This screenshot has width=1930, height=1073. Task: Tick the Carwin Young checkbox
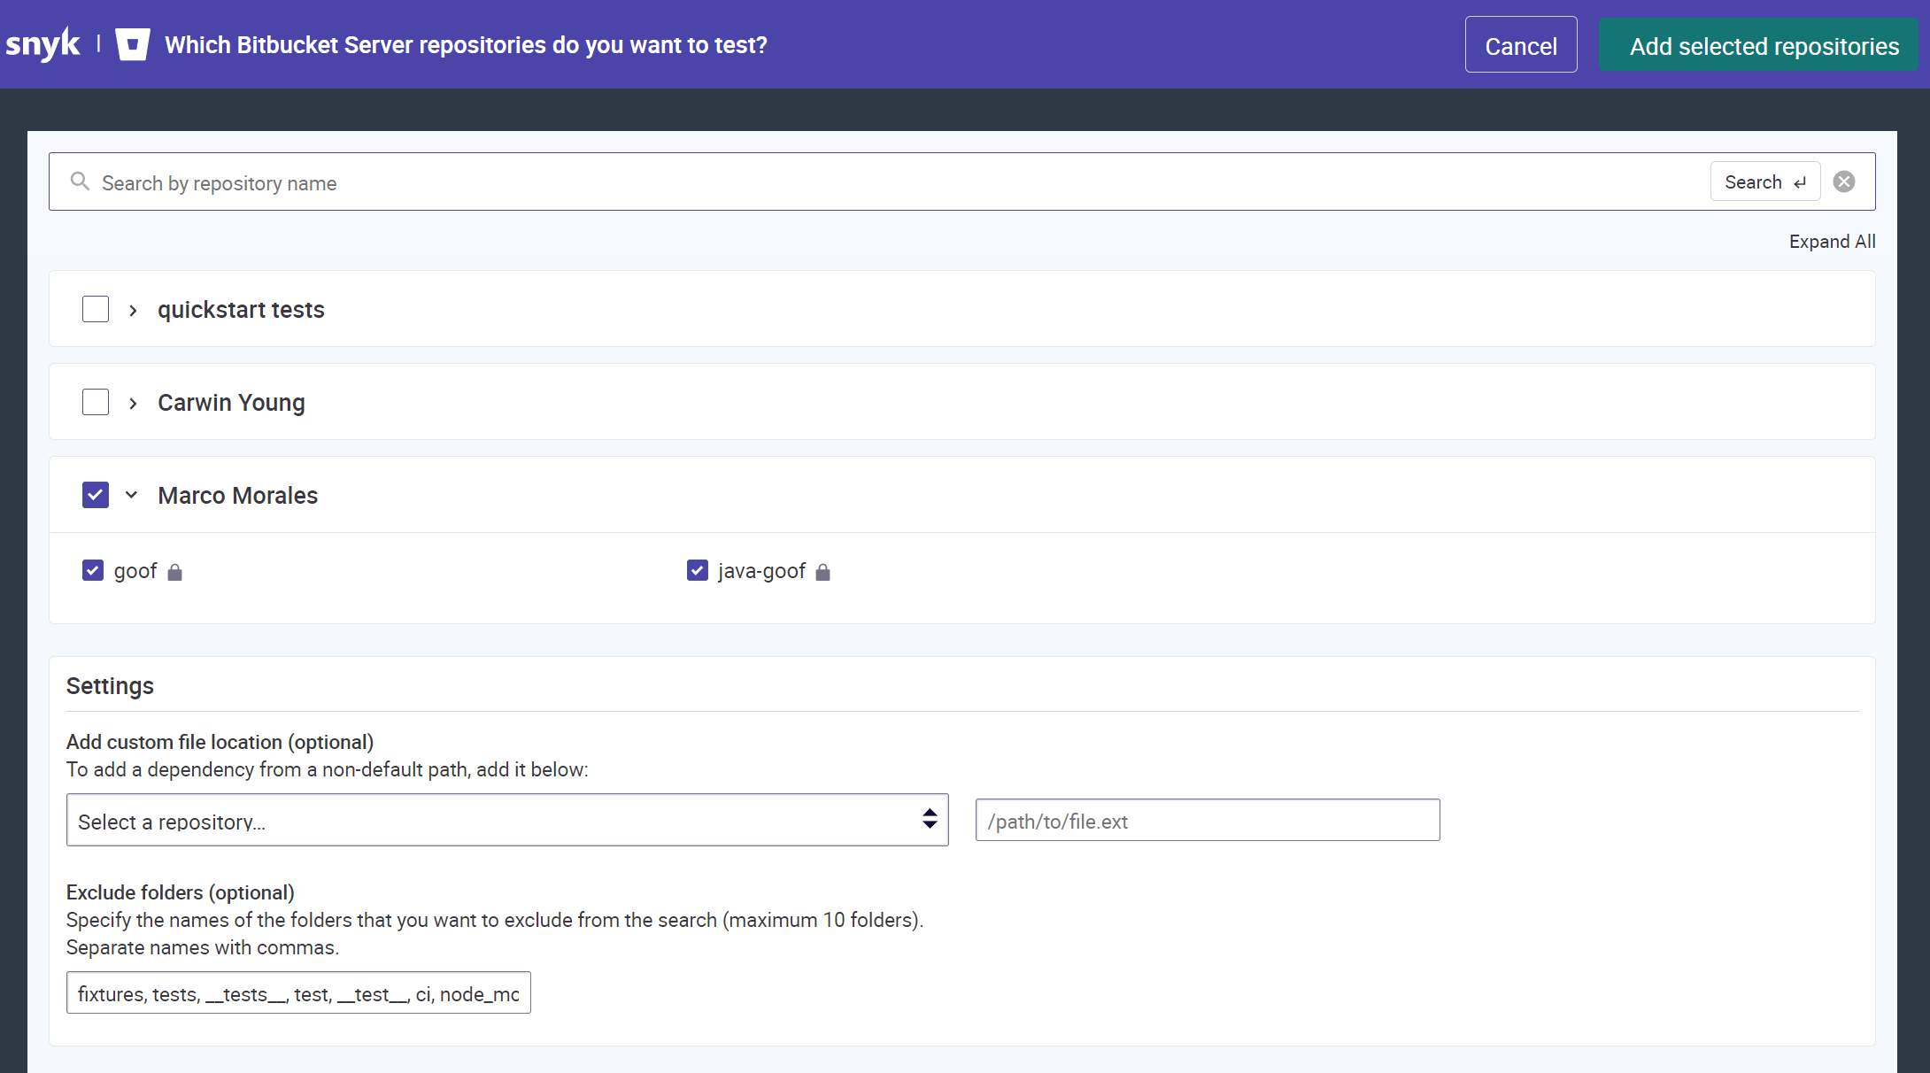tap(96, 402)
